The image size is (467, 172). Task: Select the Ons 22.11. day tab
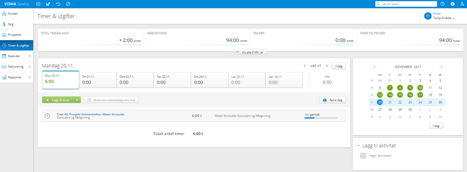click(135, 80)
